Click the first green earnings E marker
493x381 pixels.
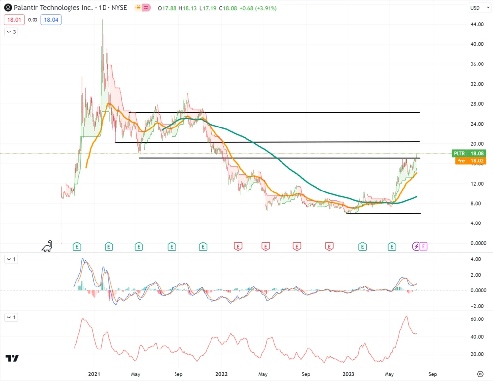pyautogui.click(x=77, y=246)
